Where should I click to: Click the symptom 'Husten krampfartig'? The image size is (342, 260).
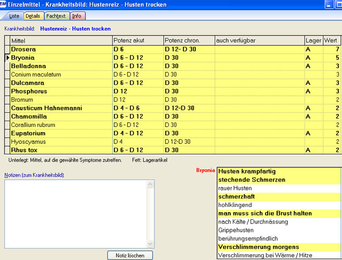(x=279, y=171)
